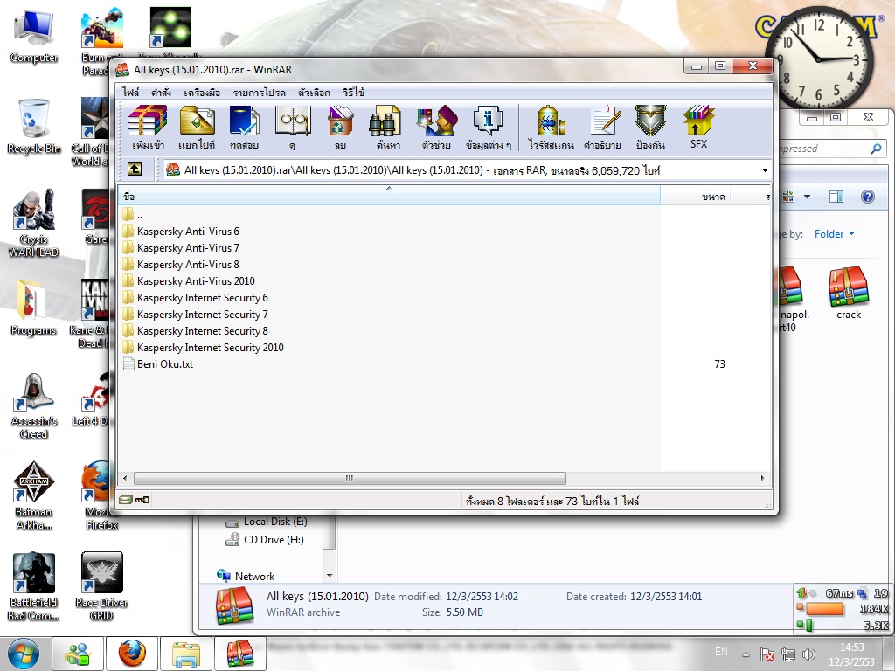895x671 pixels.
Task: Select Kaspersky Internet Security 8 folder
Action: click(195, 330)
